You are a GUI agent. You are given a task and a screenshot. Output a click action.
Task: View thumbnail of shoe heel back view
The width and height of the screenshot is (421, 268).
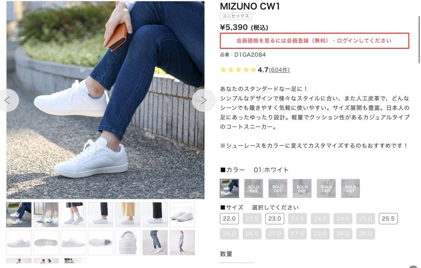click(x=127, y=243)
